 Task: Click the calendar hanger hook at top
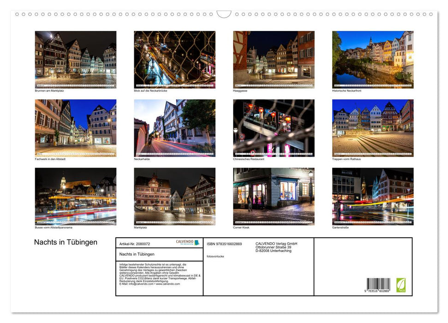tap(224, 14)
